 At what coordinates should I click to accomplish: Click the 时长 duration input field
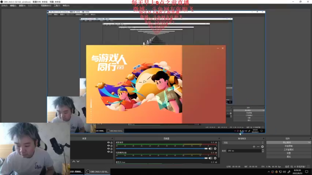[x=244, y=151]
